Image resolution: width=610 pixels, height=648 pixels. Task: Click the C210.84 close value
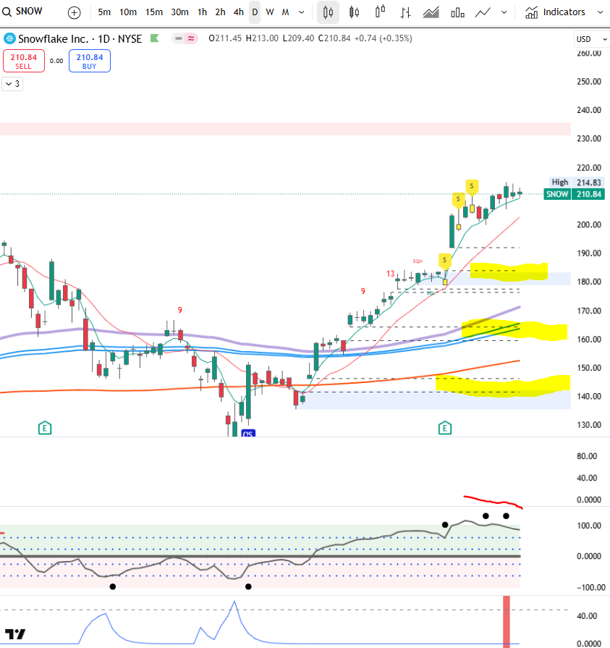coord(334,38)
